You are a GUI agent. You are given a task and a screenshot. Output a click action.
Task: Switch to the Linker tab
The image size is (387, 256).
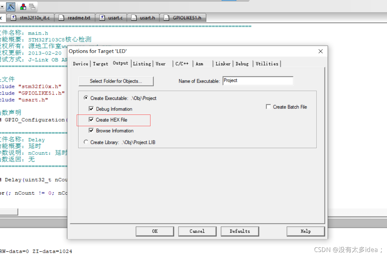coord(223,64)
